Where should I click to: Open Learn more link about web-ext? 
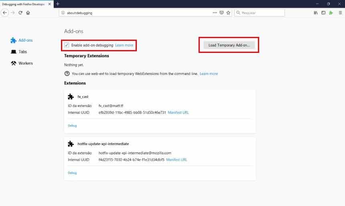tap(209, 74)
